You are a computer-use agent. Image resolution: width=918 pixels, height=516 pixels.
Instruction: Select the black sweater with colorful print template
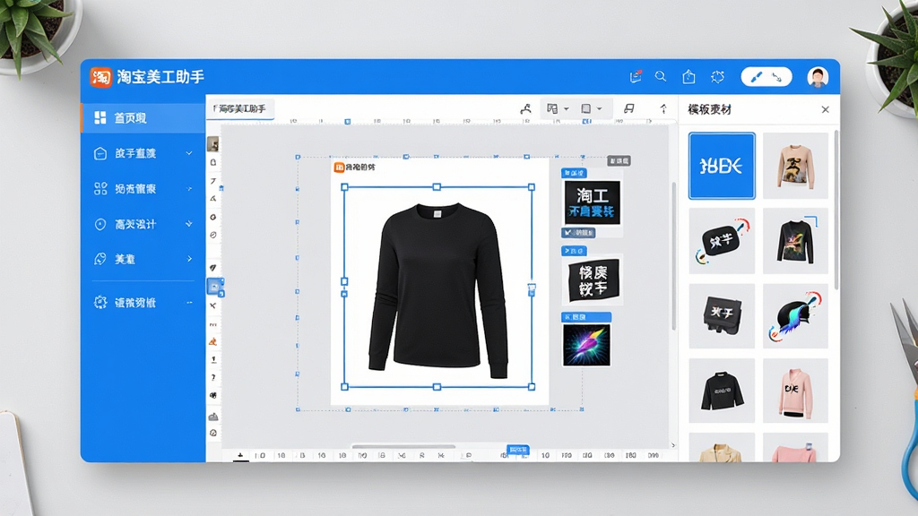[x=796, y=240]
